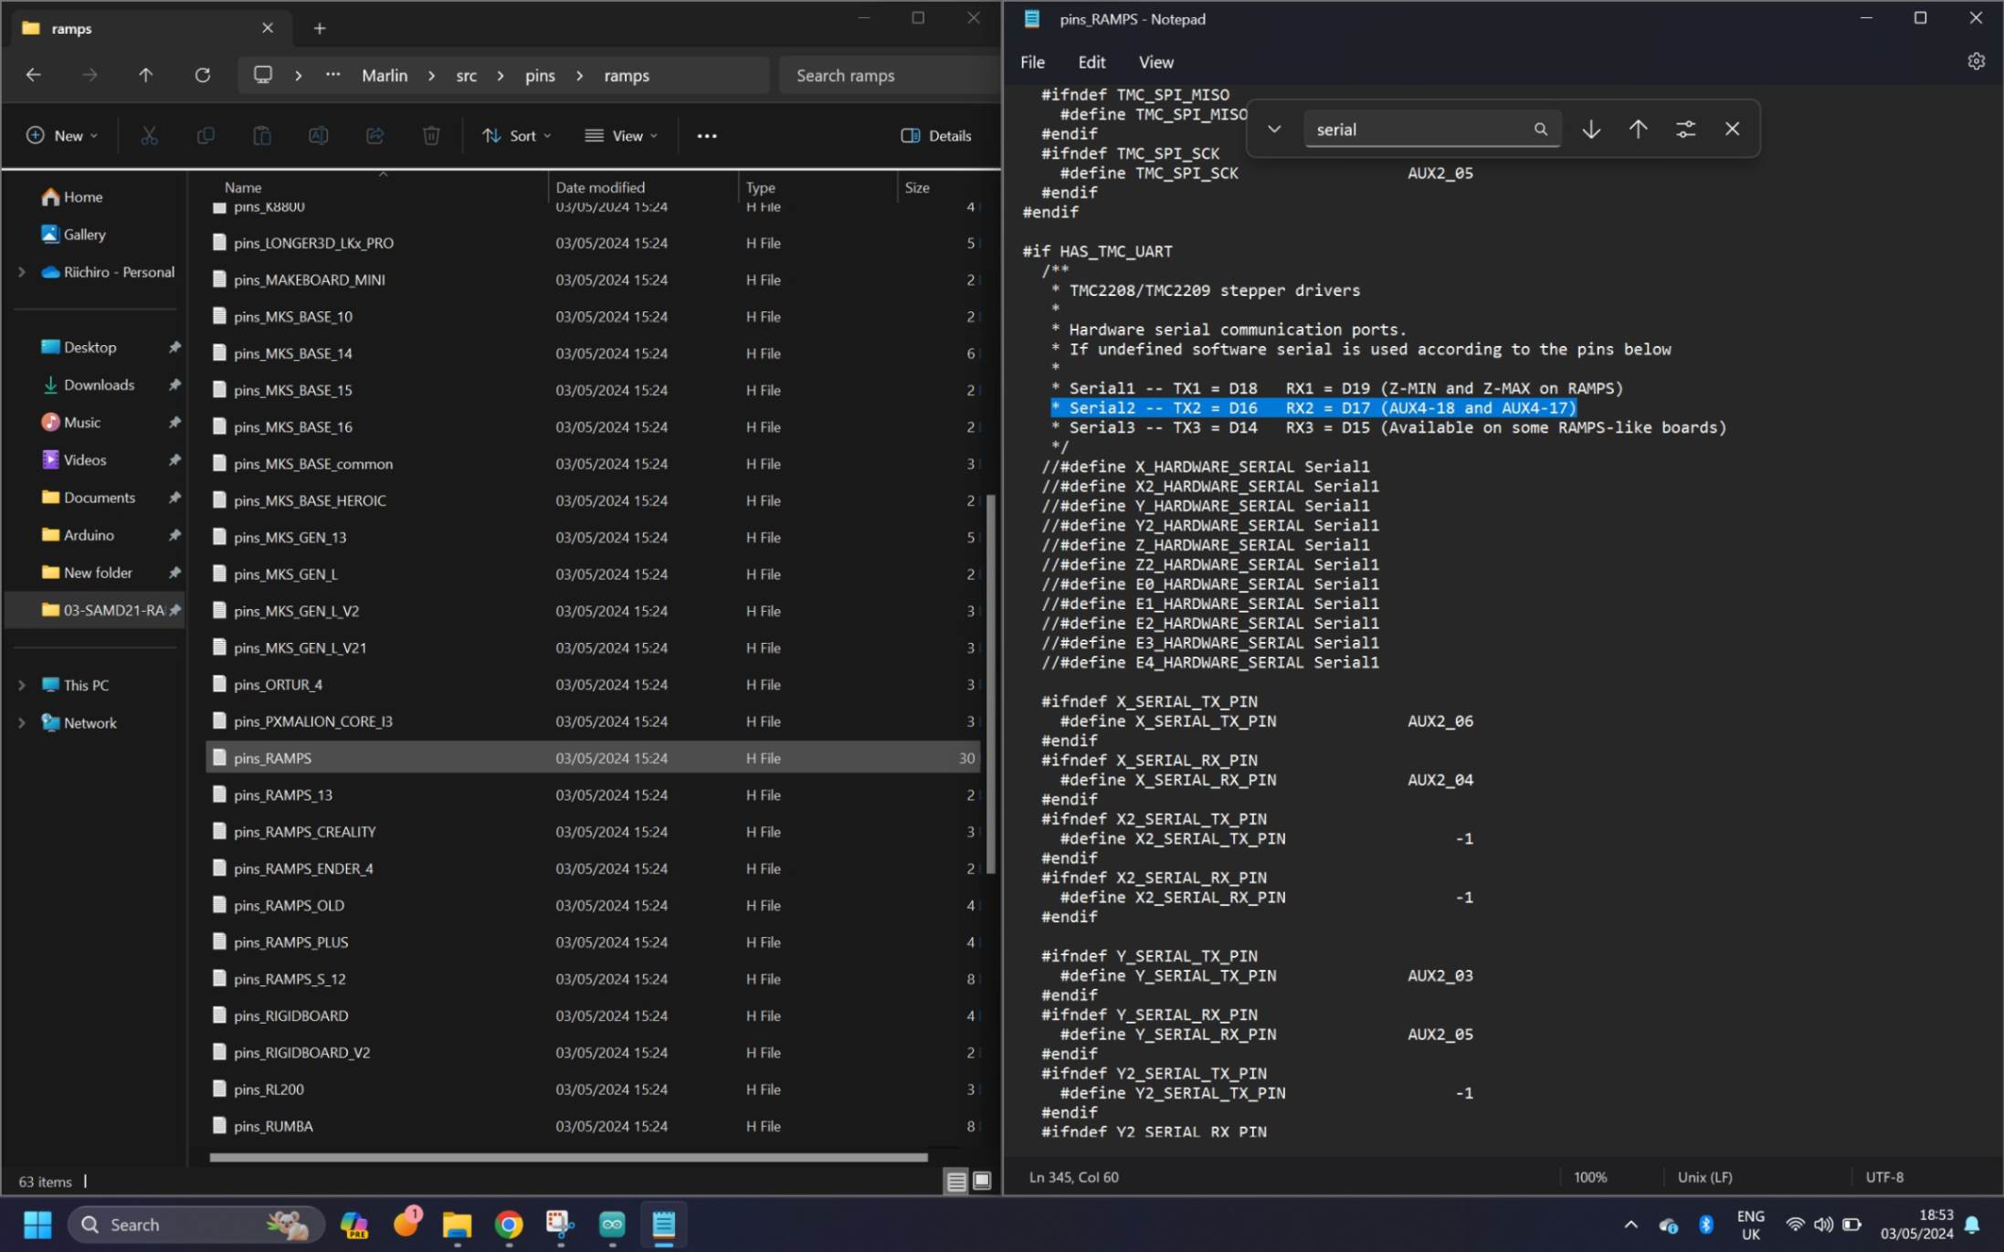
Task: Toggle the Details pane in Explorer
Action: tap(936, 135)
